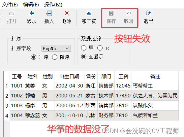Click the remark 丐帮帮主
The width and height of the screenshot is (184, 137).
coord(155,86)
